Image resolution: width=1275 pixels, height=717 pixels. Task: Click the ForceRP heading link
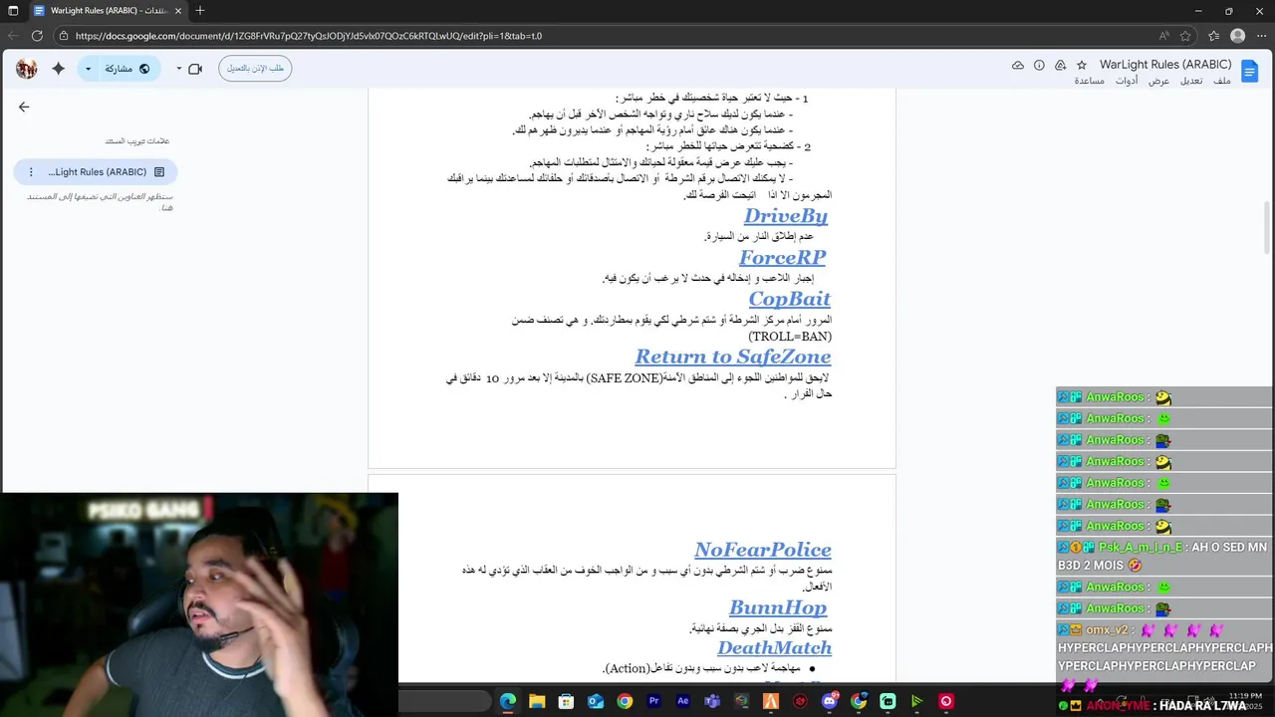[x=782, y=258]
